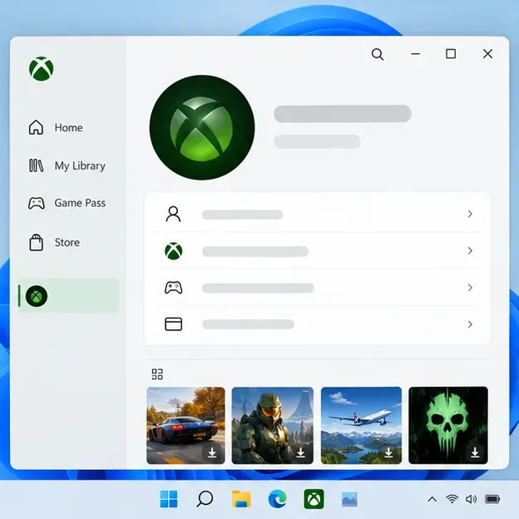Download the green skull game
The width and height of the screenshot is (519, 519).
click(475, 452)
